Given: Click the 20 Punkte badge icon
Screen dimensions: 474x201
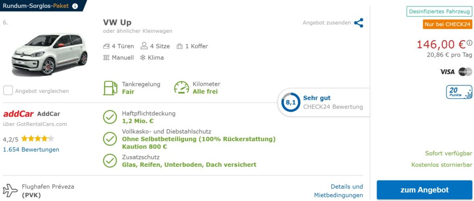Looking at the screenshot, I should click(459, 92).
